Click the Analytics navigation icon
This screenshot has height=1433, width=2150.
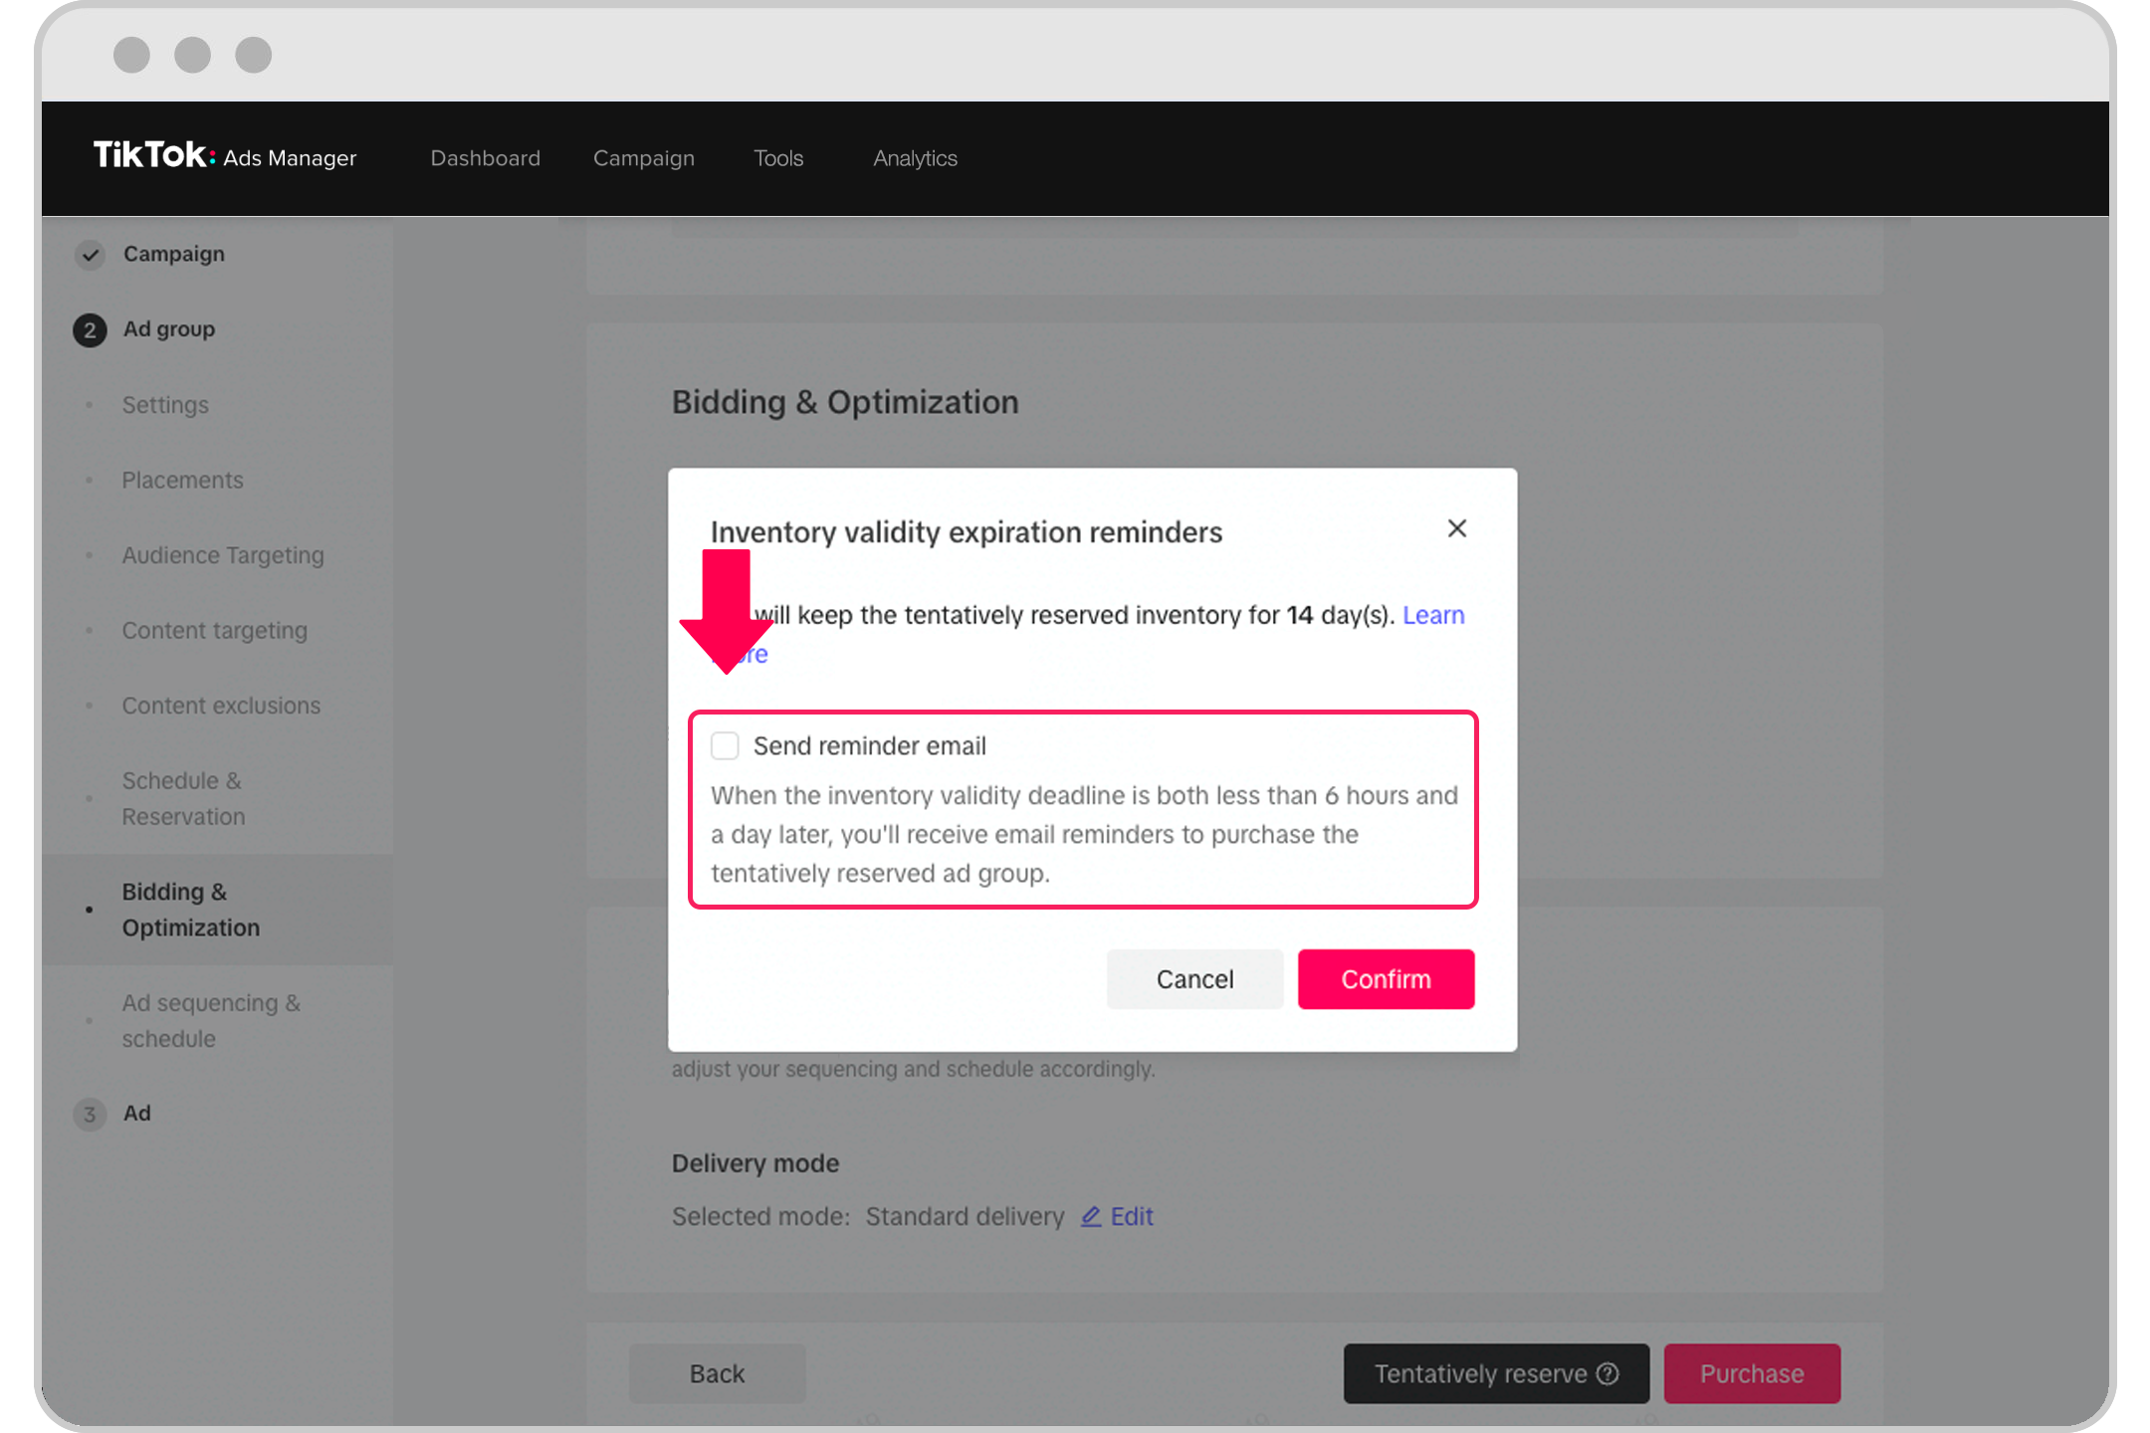coord(915,158)
